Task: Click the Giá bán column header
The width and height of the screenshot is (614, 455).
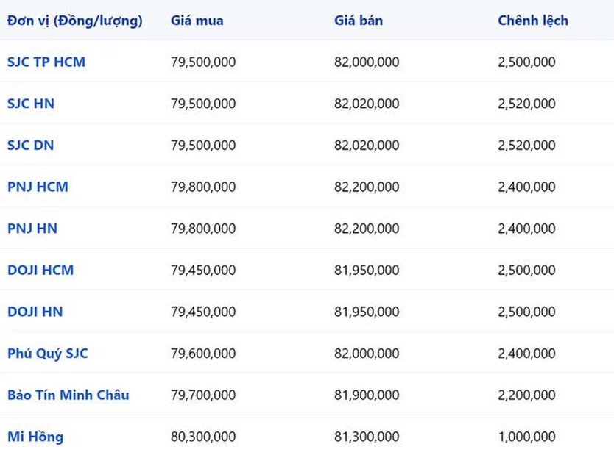Action: (359, 21)
